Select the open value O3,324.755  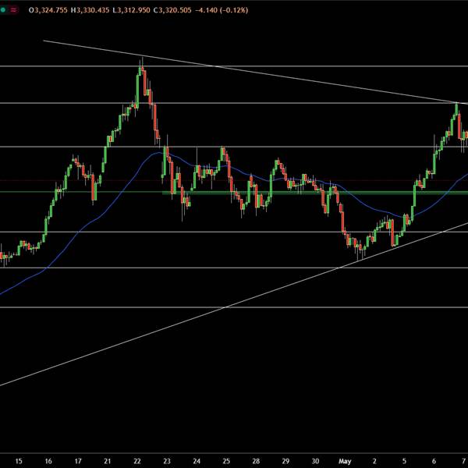coord(48,10)
